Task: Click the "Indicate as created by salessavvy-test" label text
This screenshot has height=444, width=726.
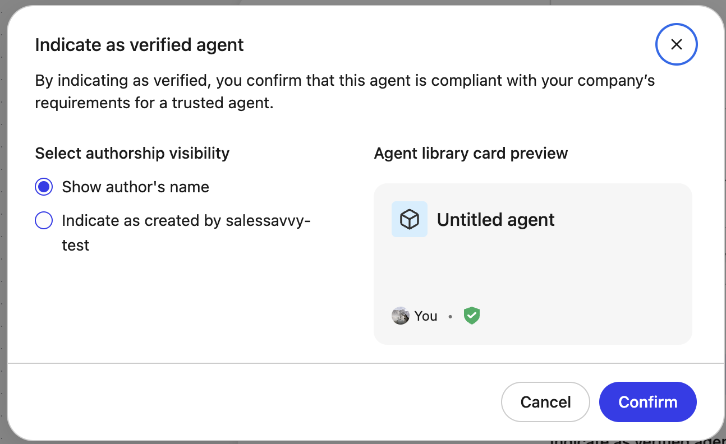Action: (x=186, y=221)
